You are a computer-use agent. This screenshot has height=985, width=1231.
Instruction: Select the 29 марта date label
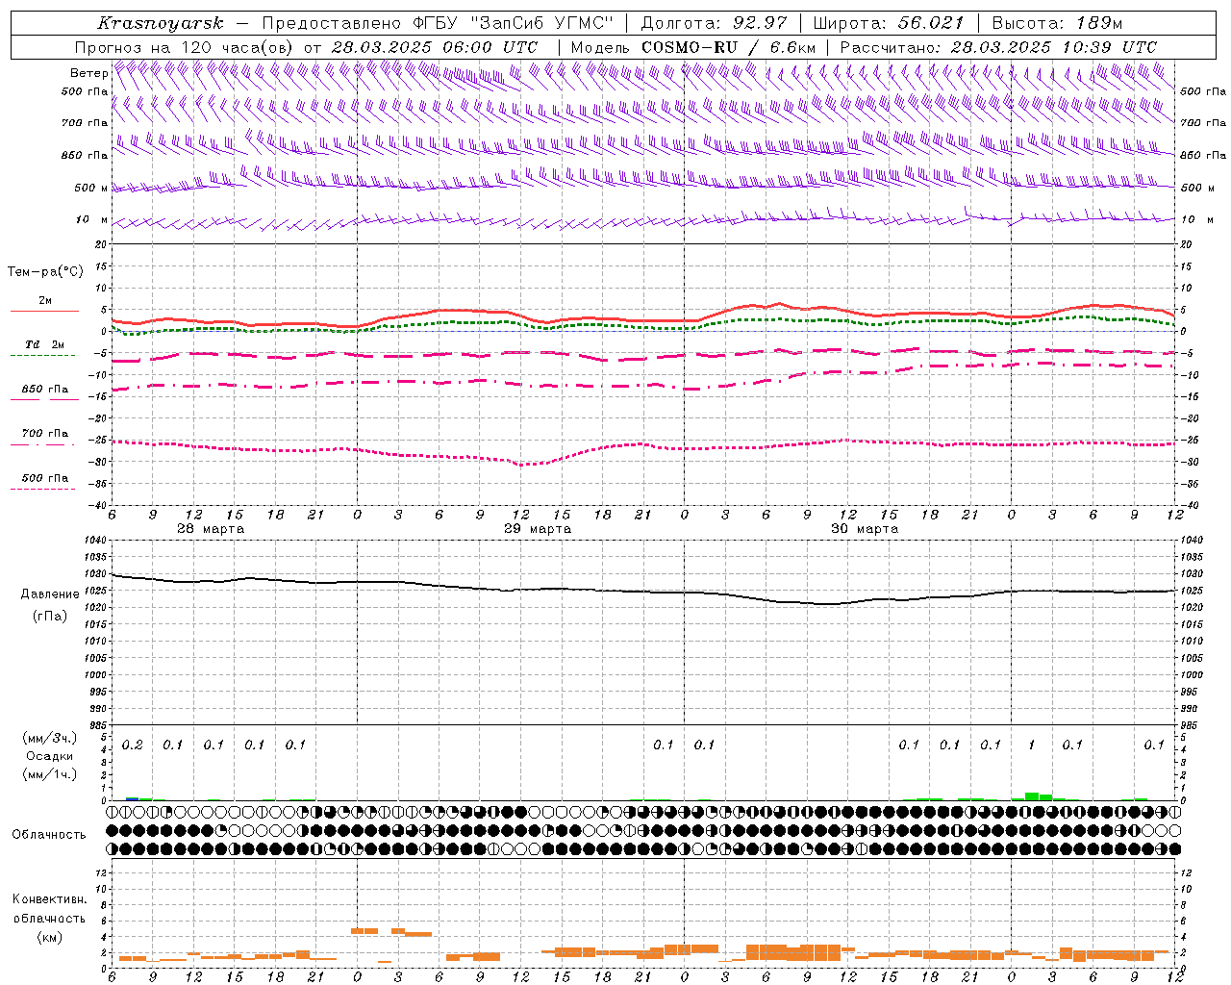pos(538,529)
